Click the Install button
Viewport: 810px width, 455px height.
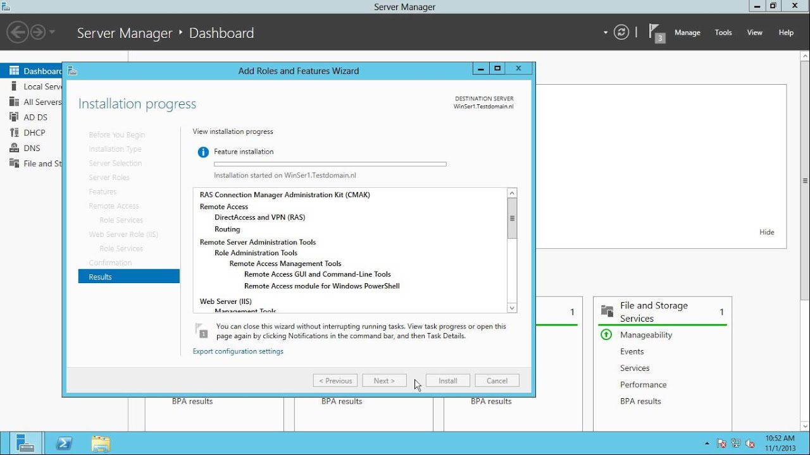click(x=448, y=380)
